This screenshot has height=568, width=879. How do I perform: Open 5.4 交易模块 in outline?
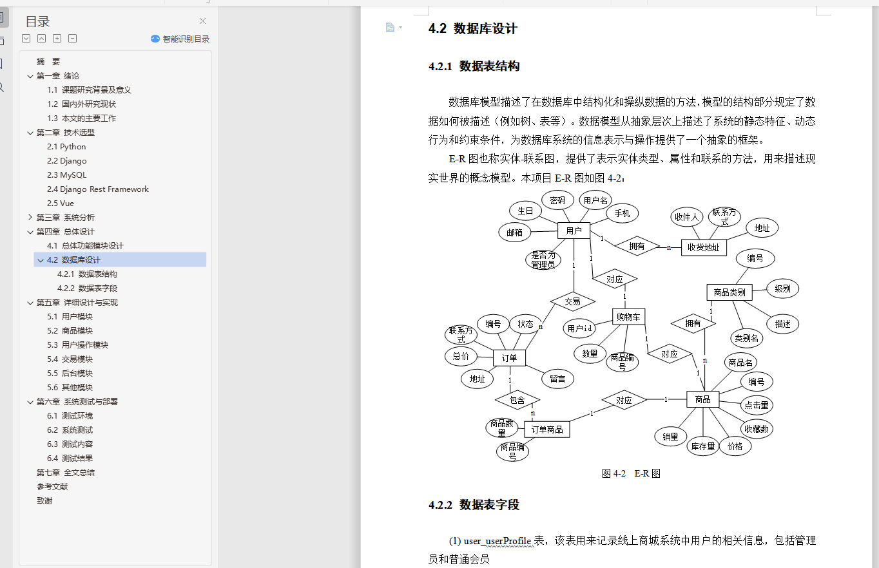click(x=70, y=359)
